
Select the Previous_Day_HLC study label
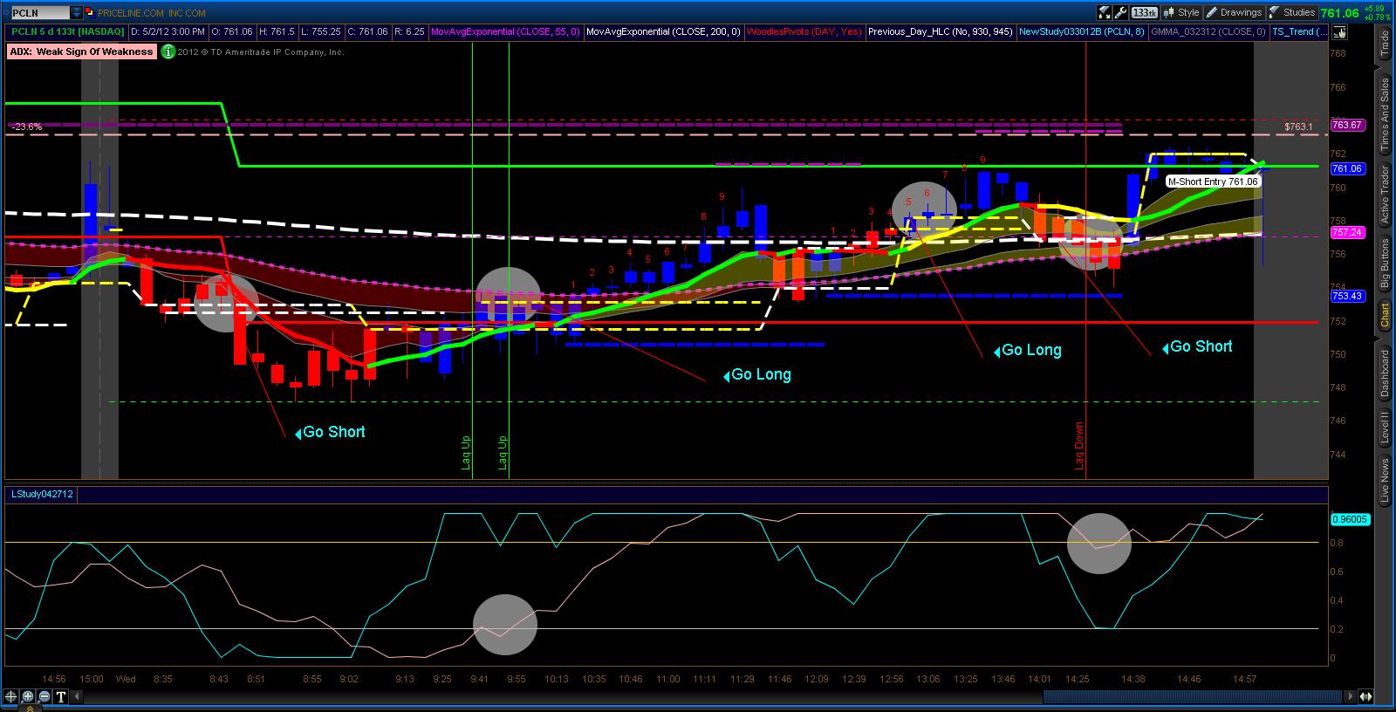pyautogui.click(x=941, y=32)
